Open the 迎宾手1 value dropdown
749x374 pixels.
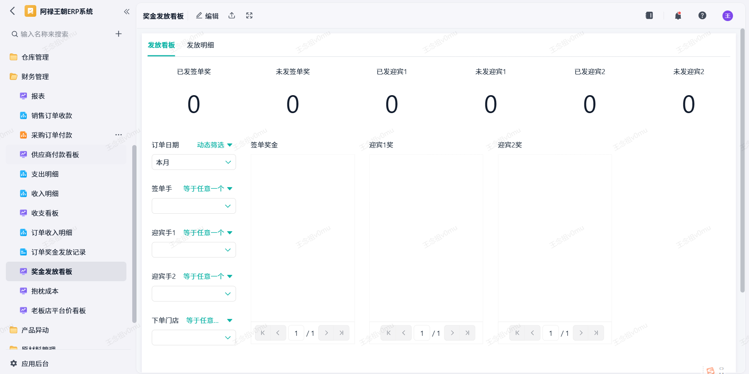(x=193, y=250)
